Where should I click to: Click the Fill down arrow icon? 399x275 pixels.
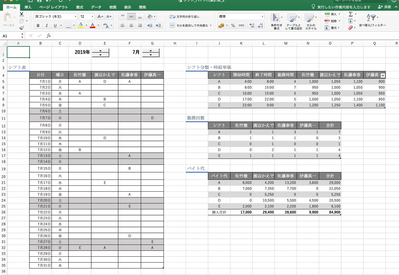pos(350,21)
